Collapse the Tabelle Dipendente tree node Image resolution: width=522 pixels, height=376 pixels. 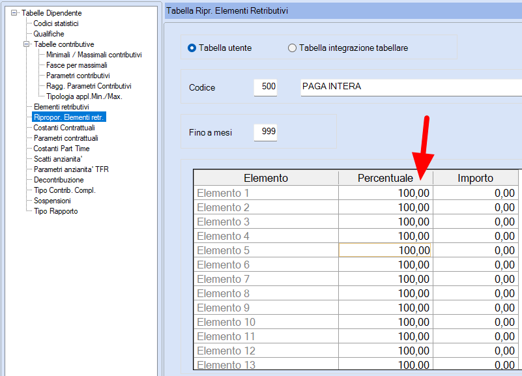(14, 12)
